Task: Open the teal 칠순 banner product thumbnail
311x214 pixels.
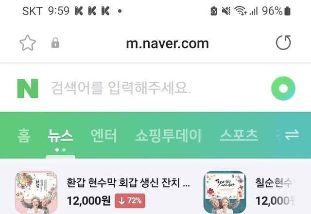Action: [x=225, y=192]
